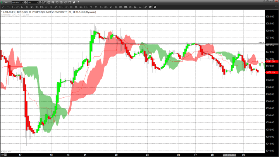
Task: Click the highlighted date marker near 28
Action: tap(227, 154)
